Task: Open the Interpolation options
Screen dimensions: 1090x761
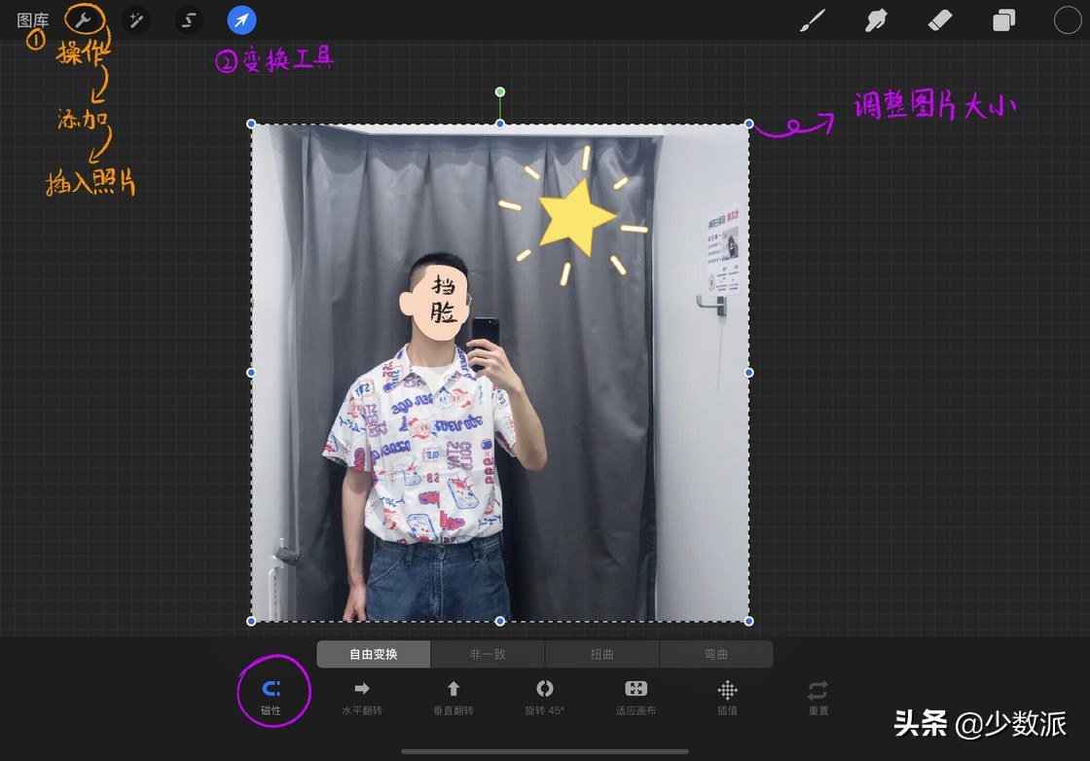Action: [727, 691]
